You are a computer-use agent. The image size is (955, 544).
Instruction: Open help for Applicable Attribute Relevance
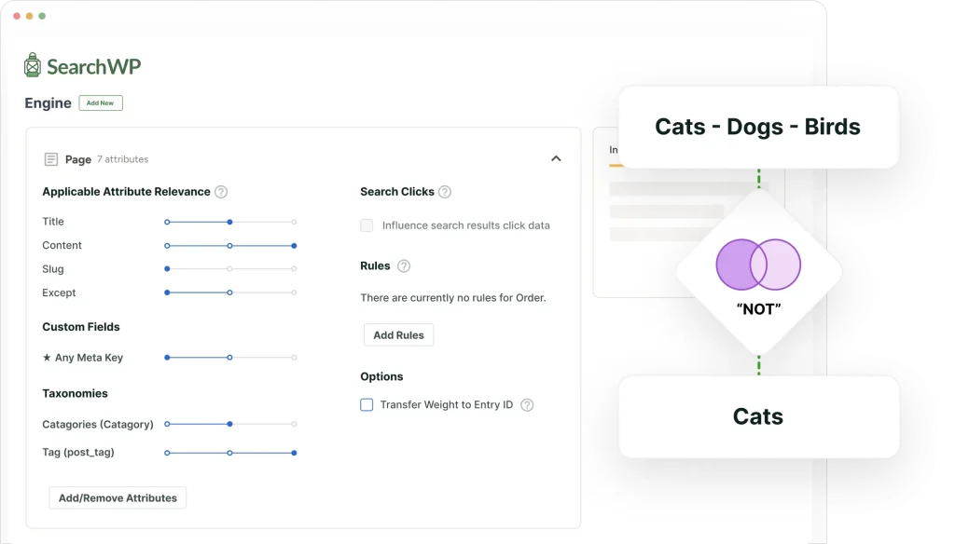point(221,192)
